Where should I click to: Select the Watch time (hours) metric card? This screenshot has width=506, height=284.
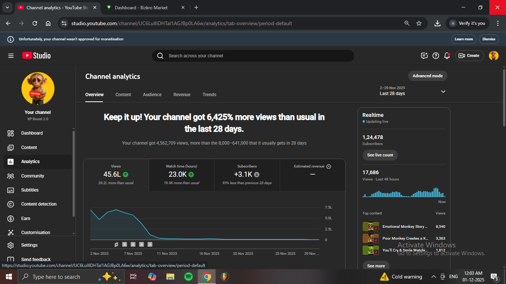tap(181, 175)
